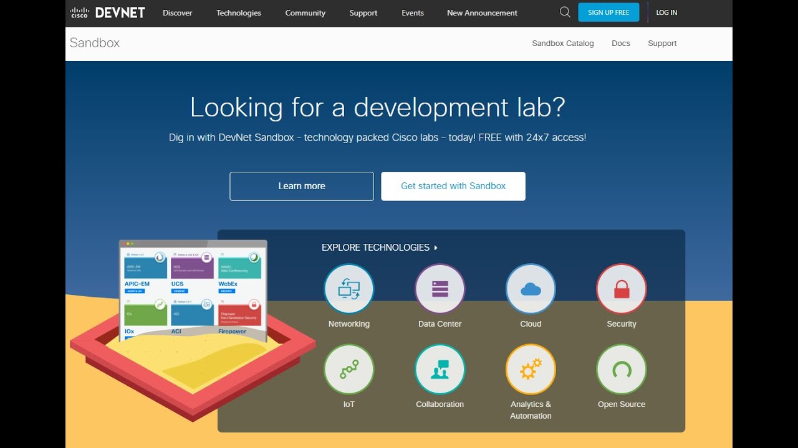This screenshot has width=798, height=448.
Task: Open the Events menu
Action: (x=413, y=12)
